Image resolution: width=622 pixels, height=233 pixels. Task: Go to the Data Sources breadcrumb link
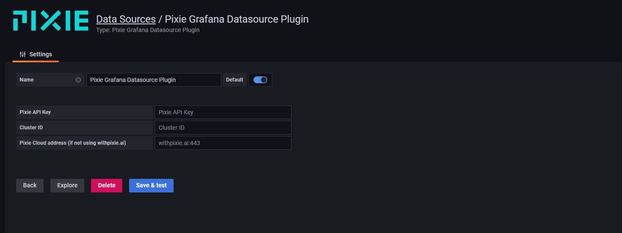point(126,19)
